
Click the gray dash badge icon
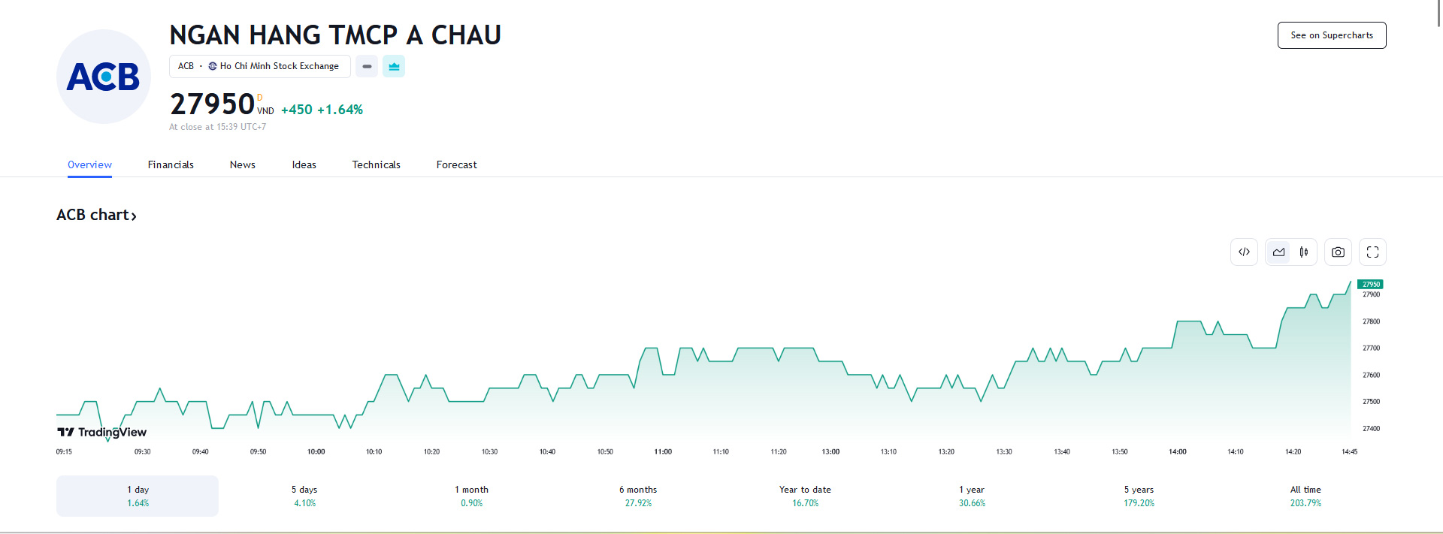367,66
